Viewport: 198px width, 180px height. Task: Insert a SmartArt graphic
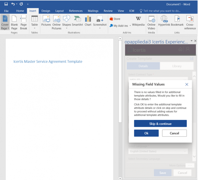[77, 21]
